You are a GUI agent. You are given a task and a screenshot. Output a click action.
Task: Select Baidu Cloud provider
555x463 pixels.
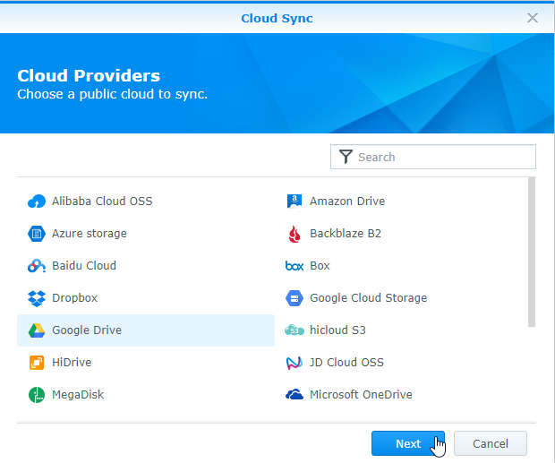(146, 266)
